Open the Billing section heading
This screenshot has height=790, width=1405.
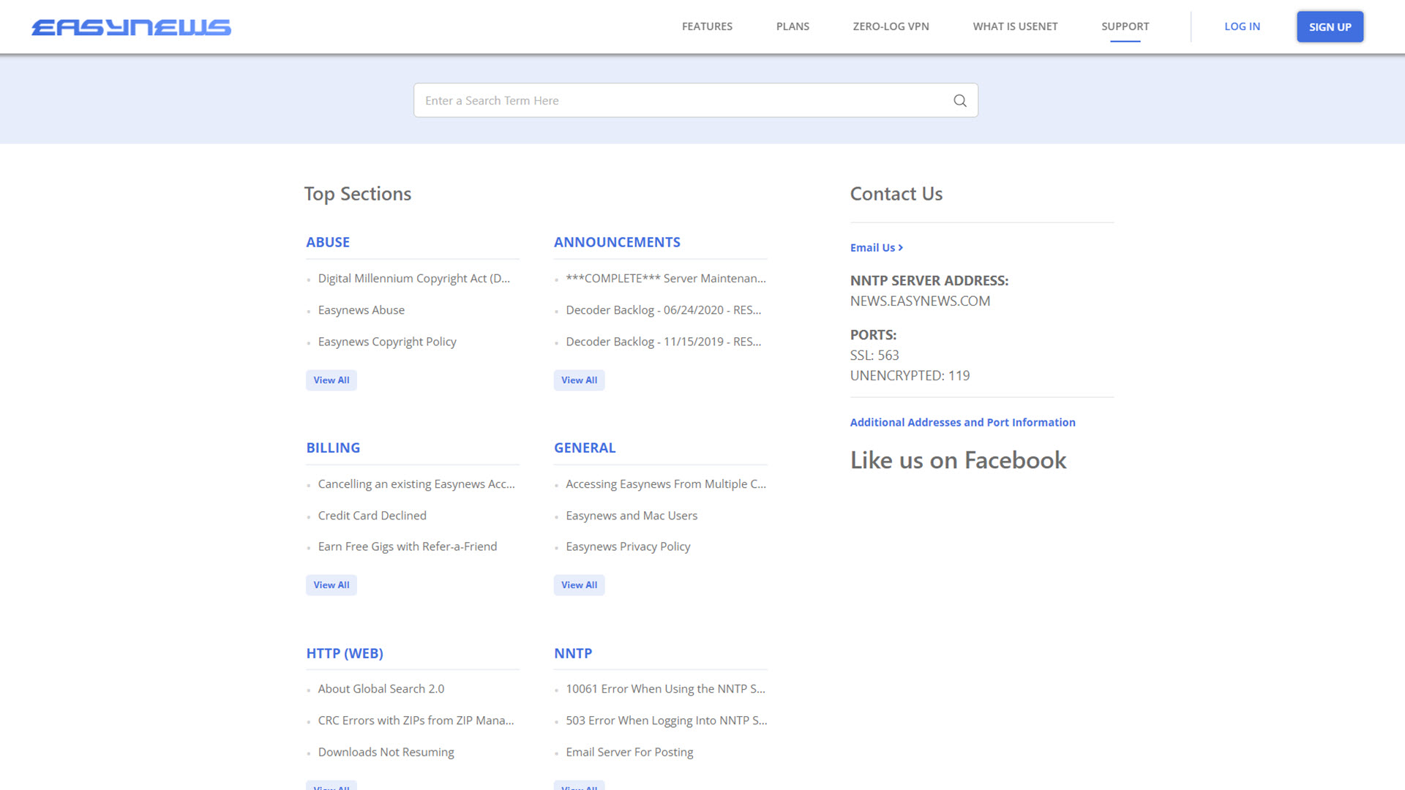tap(333, 448)
